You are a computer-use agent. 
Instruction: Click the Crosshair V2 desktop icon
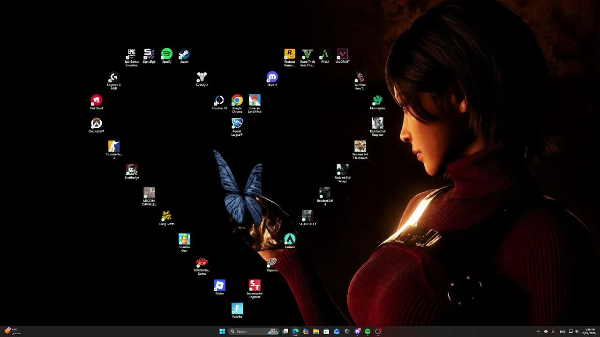tap(219, 102)
